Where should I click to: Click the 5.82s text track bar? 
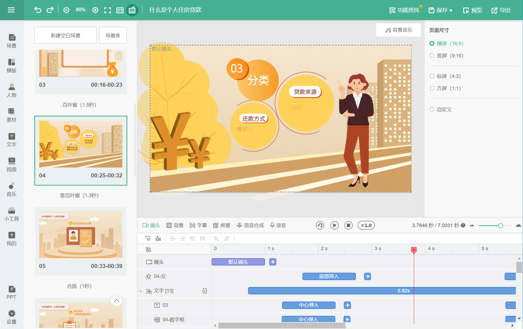pyautogui.click(x=382, y=291)
